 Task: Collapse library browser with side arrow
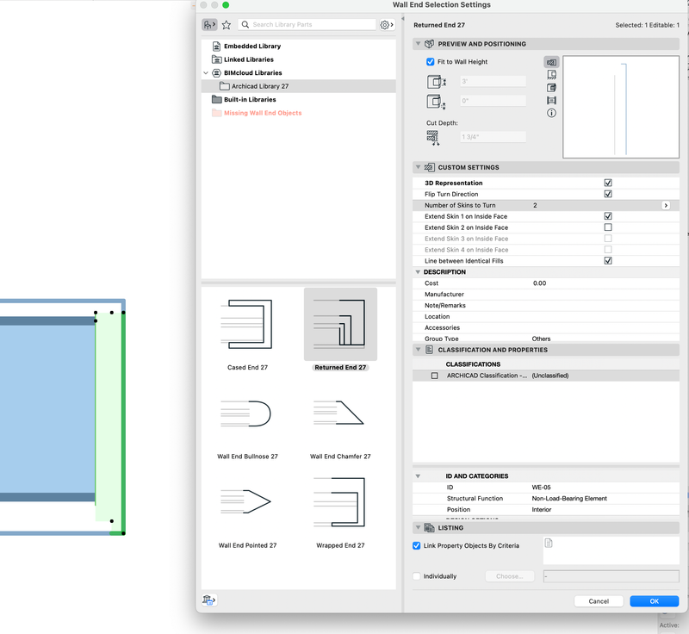pos(402,19)
